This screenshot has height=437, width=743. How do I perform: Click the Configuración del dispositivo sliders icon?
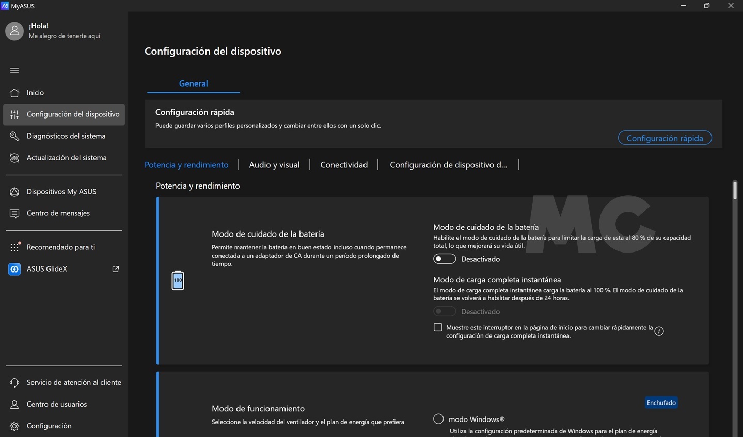pos(14,114)
